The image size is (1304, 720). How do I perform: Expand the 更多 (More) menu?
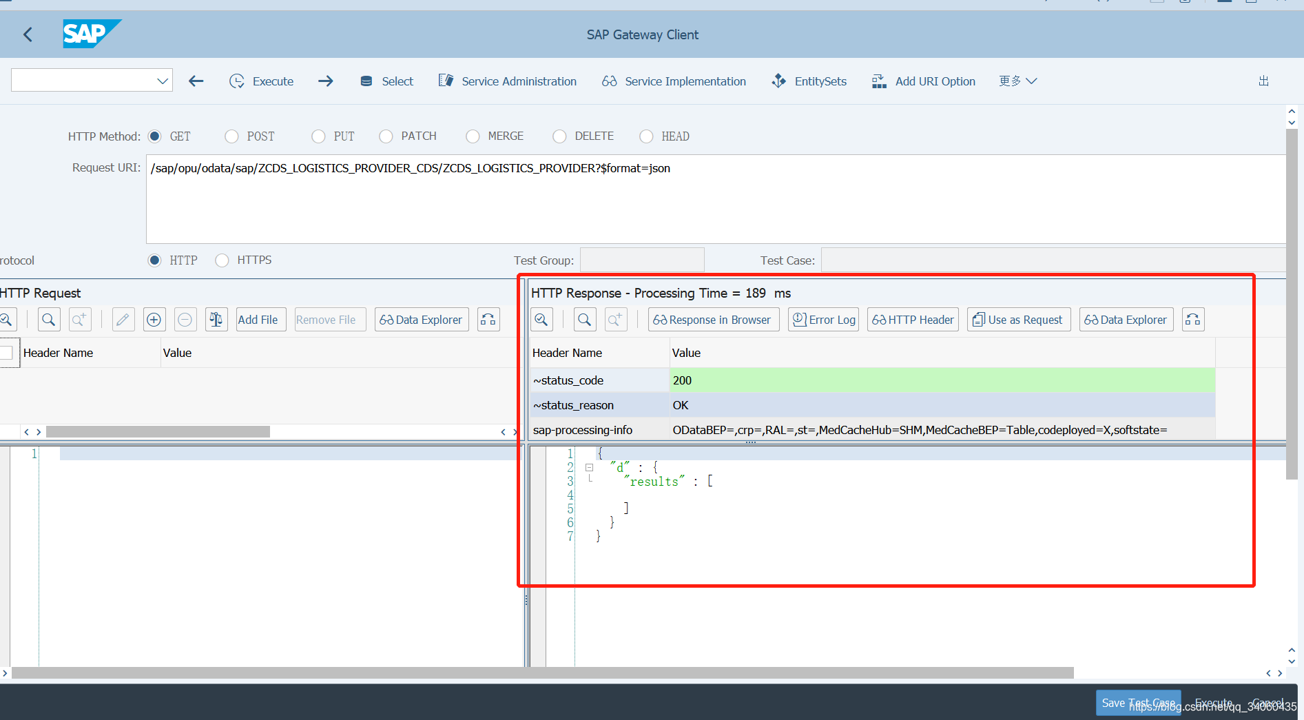(1017, 81)
